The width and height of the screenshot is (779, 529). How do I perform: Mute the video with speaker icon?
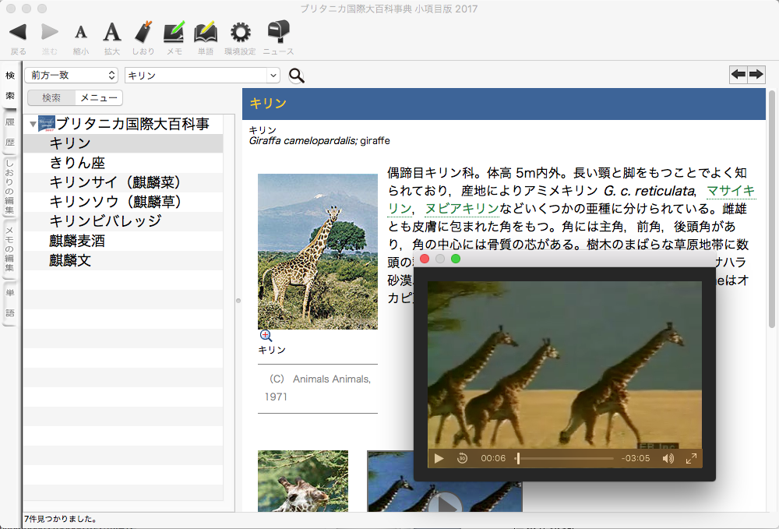coord(668,458)
